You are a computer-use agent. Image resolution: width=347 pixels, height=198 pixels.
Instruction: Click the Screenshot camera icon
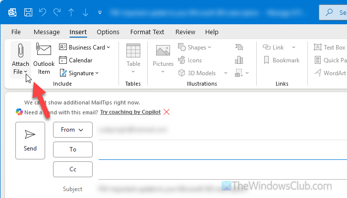(x=239, y=73)
